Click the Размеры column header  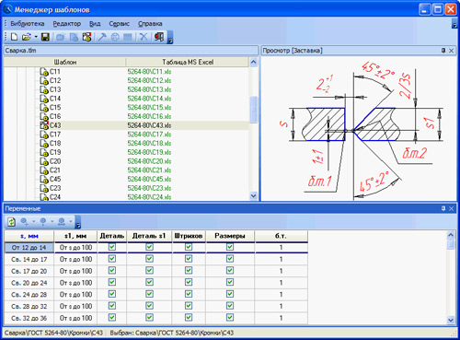click(x=230, y=236)
